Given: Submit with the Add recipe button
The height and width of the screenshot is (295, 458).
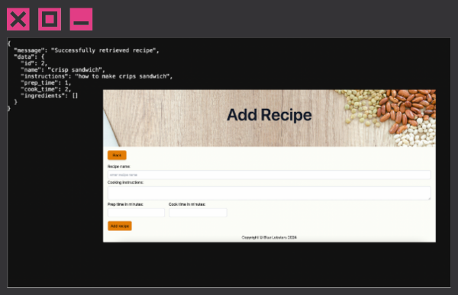Looking at the screenshot, I should (120, 226).
